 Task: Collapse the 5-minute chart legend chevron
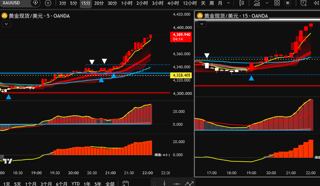coord(6,24)
